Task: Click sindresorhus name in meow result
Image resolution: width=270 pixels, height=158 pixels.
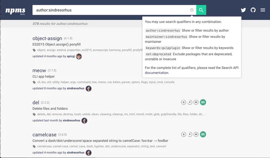Action: coord(75,88)
